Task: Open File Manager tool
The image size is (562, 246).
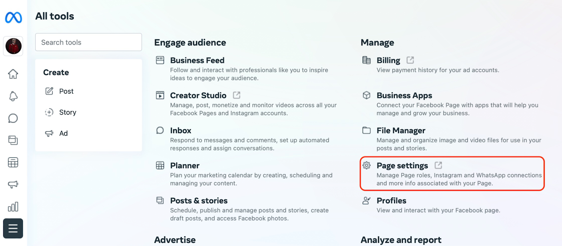Action: pos(401,131)
